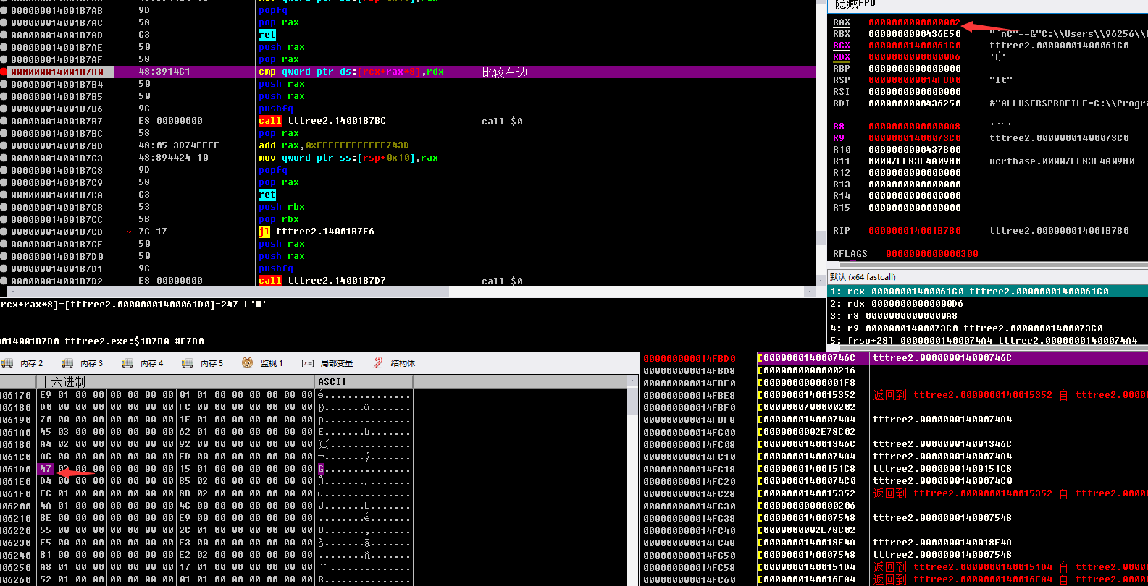The width and height of the screenshot is (1148, 586).
Task: Select argument row 3: r8 00000000000000A8
Action: (988, 316)
